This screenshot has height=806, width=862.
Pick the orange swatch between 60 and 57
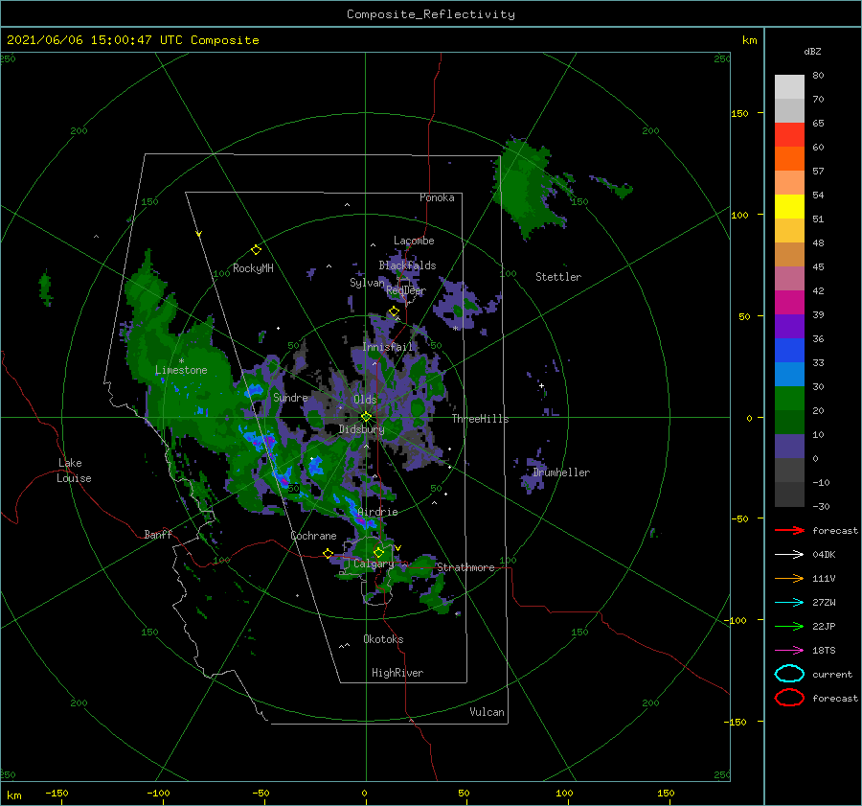[x=789, y=159]
